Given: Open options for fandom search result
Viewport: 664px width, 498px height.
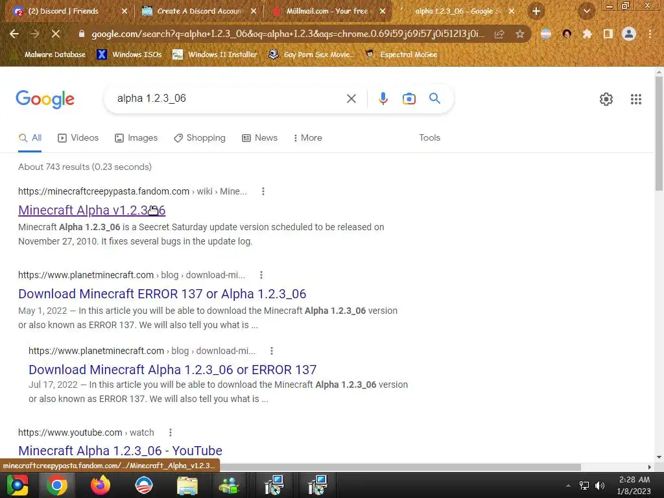Looking at the screenshot, I should click(263, 191).
